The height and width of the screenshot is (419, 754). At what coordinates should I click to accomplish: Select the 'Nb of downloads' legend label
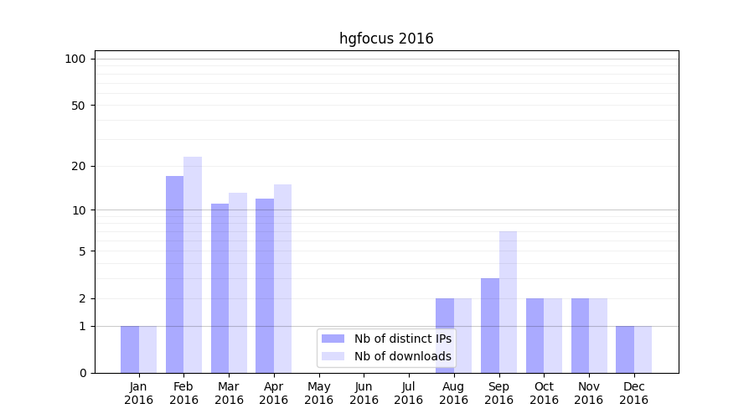402,356
